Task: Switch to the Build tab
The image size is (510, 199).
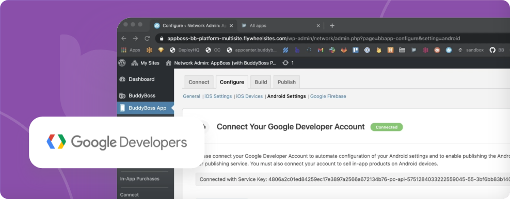Action: point(261,82)
